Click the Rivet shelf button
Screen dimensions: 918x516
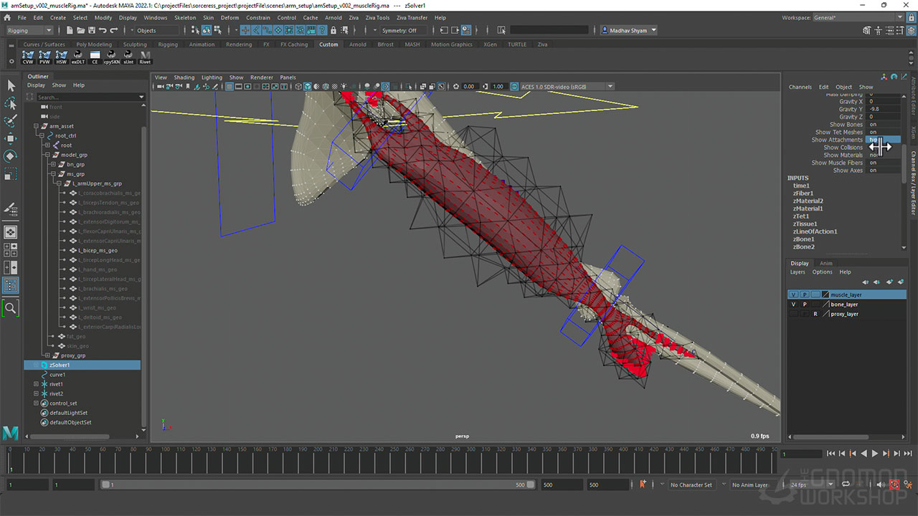[x=146, y=57]
